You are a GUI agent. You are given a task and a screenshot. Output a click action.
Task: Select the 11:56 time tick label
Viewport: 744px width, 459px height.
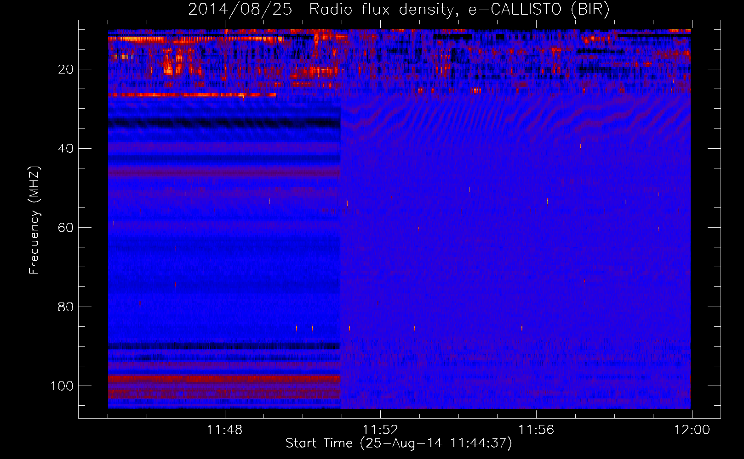point(536,430)
